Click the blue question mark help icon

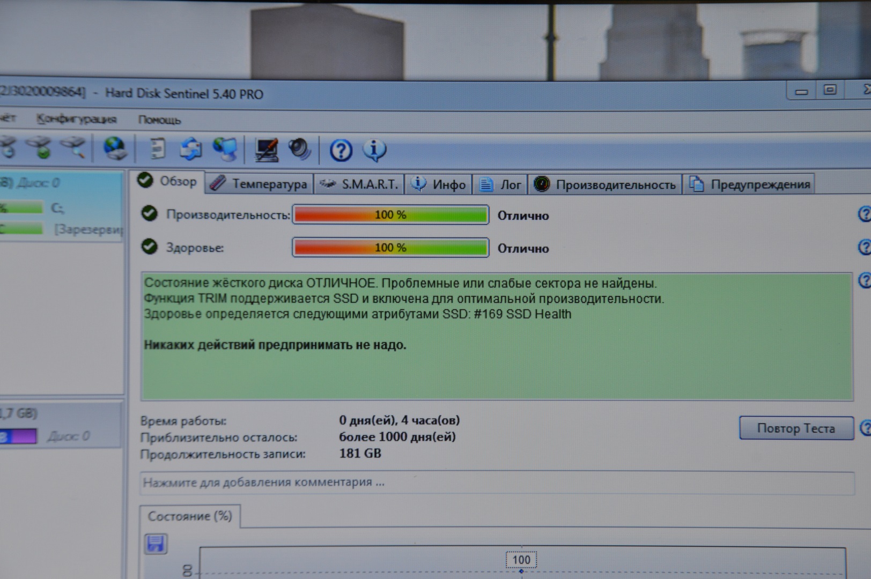341,151
